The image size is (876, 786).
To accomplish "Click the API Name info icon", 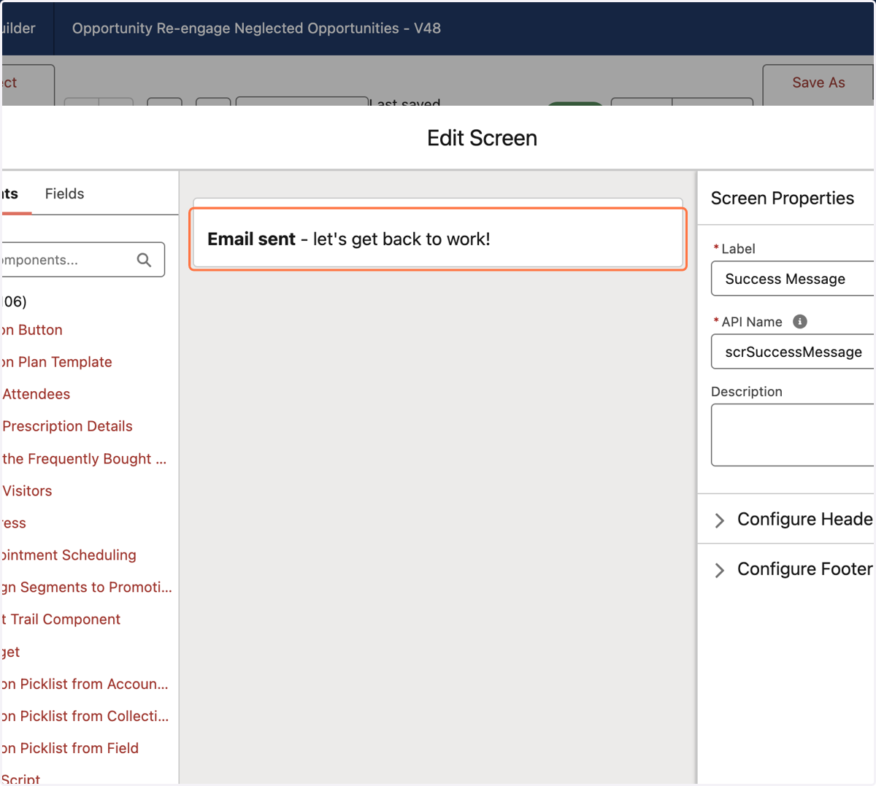I will [800, 321].
